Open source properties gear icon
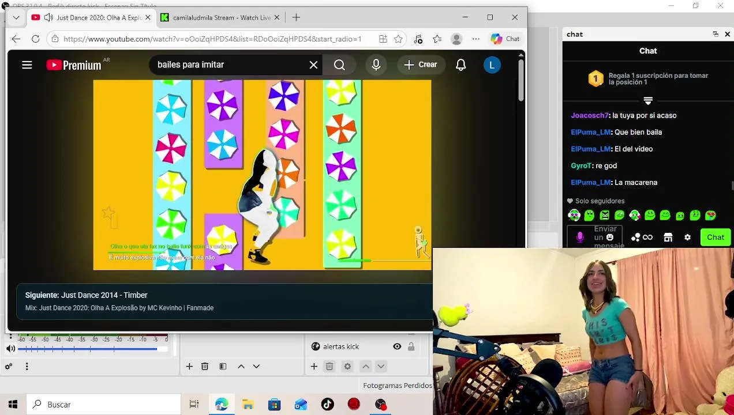Viewport: 734px width, 415px height. tap(347, 367)
